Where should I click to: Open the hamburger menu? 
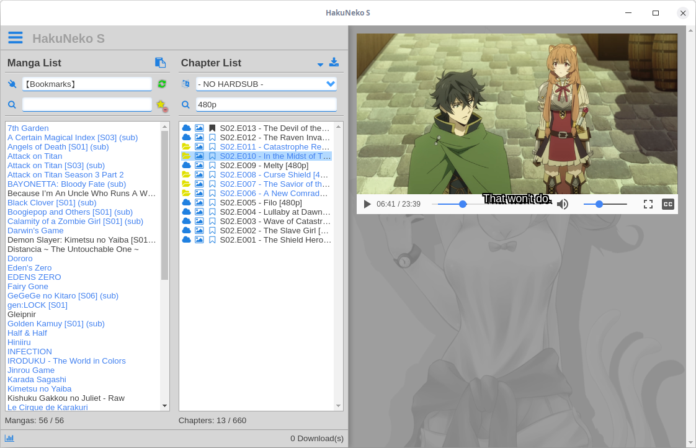tap(16, 37)
